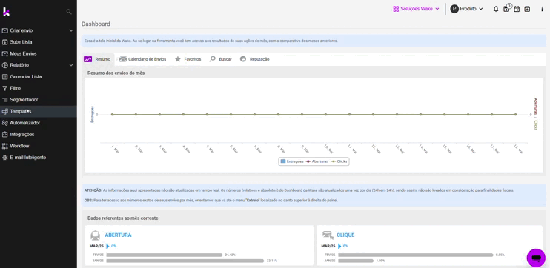Open the Produto account dropdown
The width and height of the screenshot is (550, 268).
466,9
